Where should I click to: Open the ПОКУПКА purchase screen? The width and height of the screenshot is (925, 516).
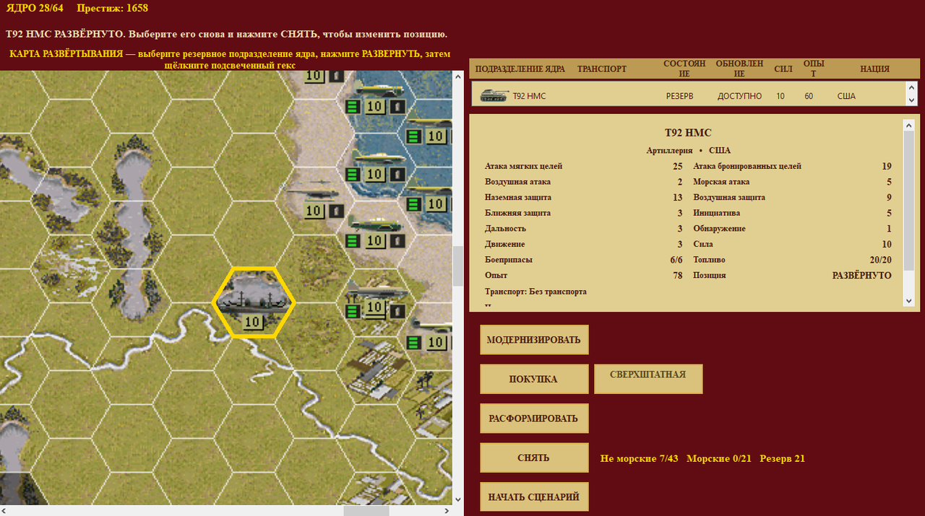click(534, 379)
